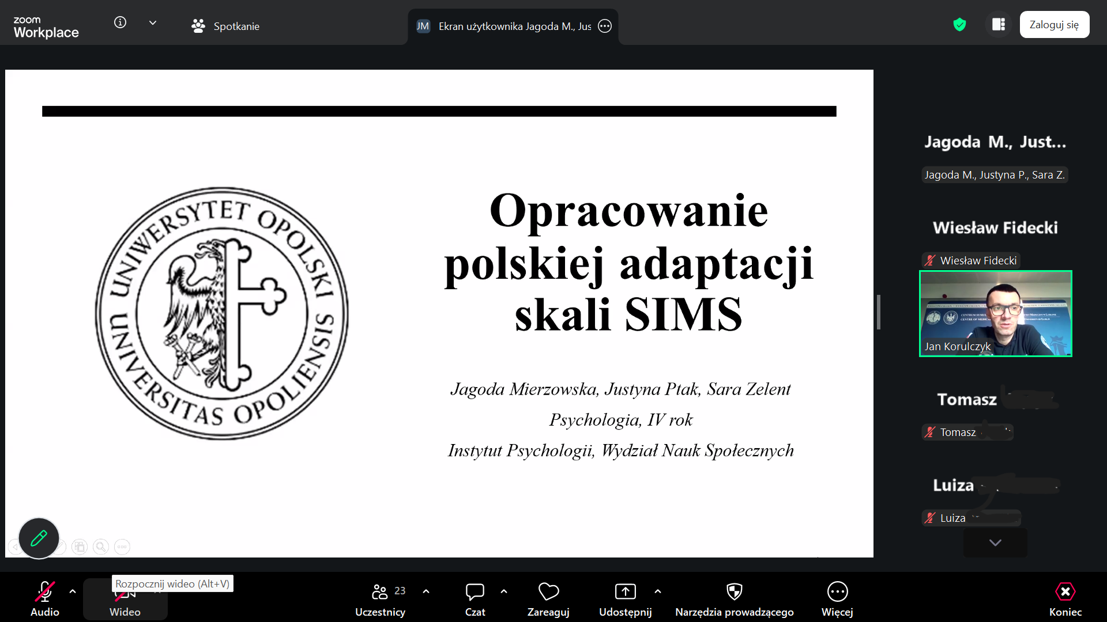Expand the chevron beside meeting info
Image resolution: width=1107 pixels, height=622 pixels.
click(x=153, y=23)
